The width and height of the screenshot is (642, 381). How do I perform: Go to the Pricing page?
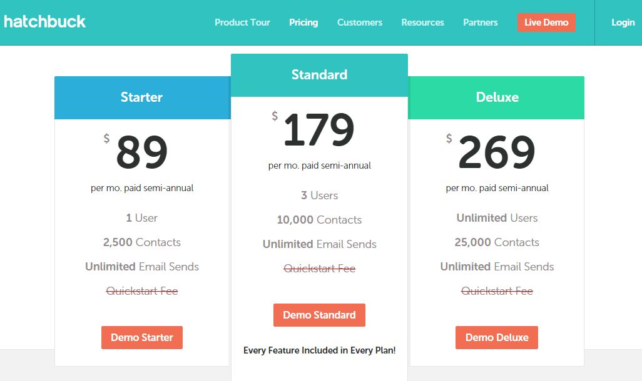point(303,22)
